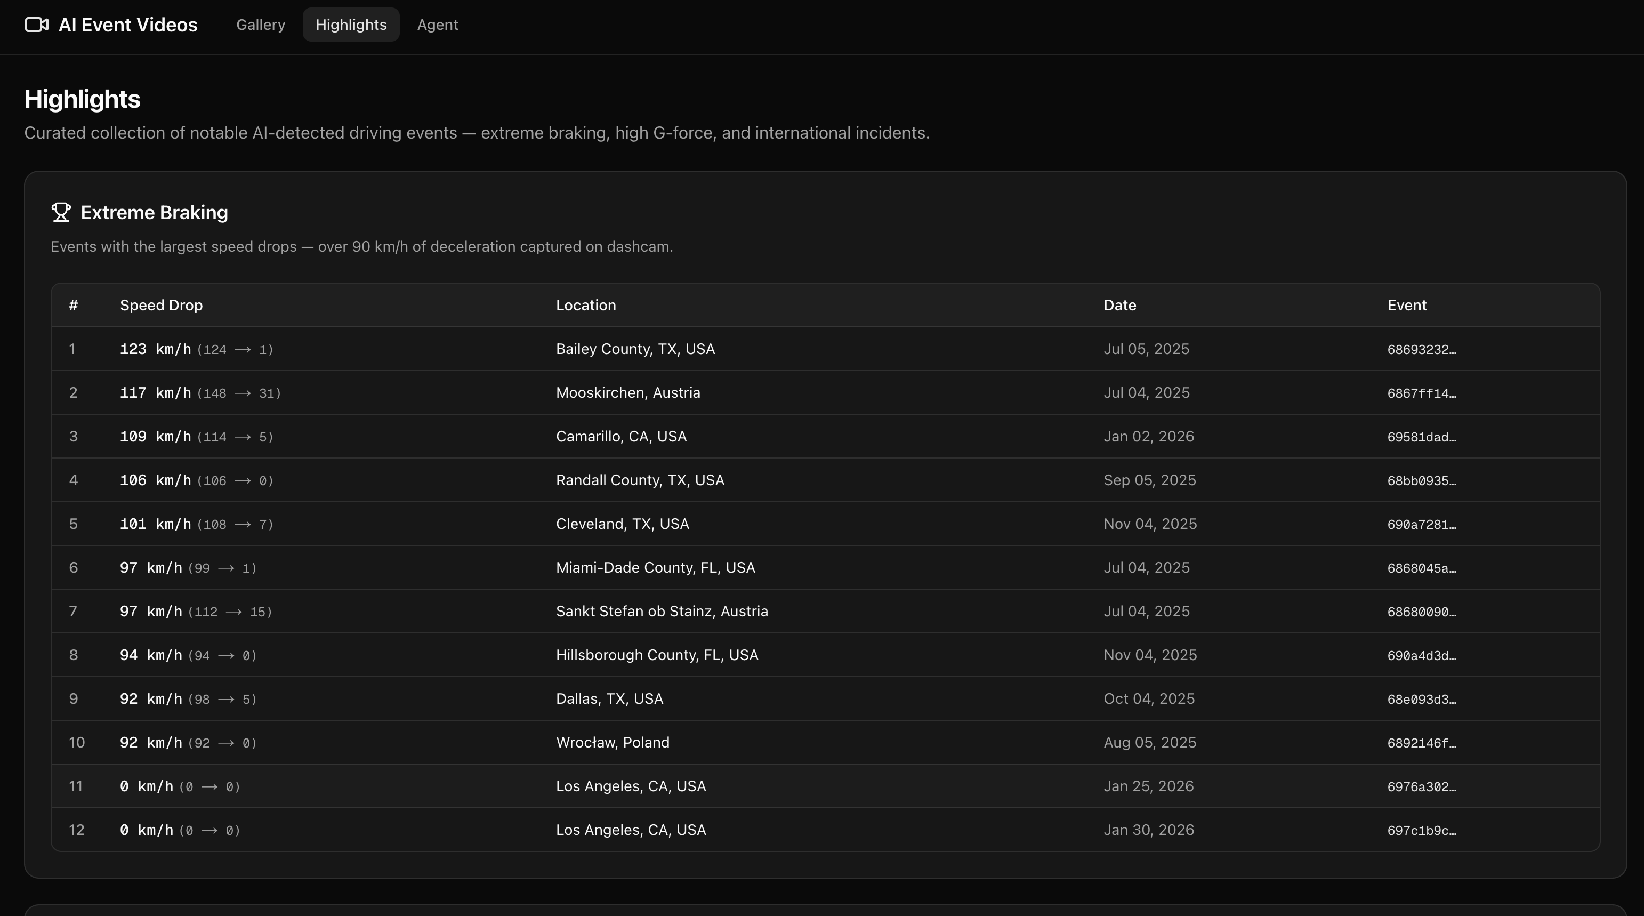This screenshot has height=916, width=1644.
Task: Select the Highlights tab
Action: tap(350, 25)
